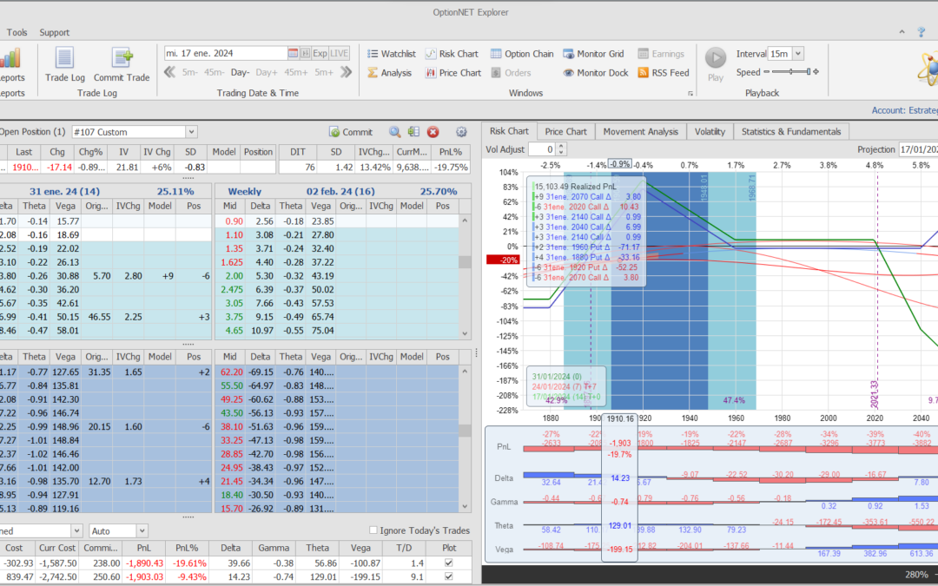Open the calendar date picker icon

point(293,53)
